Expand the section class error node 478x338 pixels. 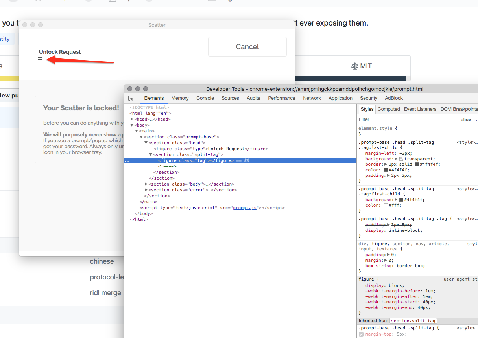pos(146,190)
